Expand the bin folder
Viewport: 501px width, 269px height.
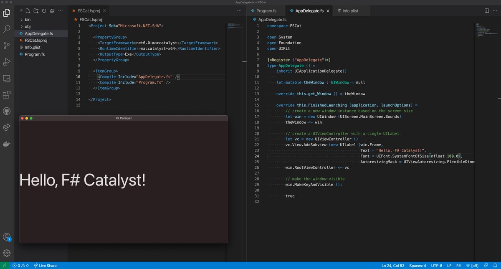[x=41, y=20]
